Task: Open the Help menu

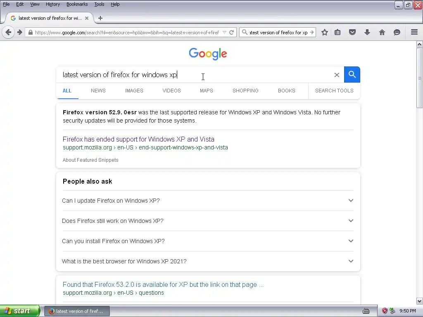Action: tap(115, 4)
